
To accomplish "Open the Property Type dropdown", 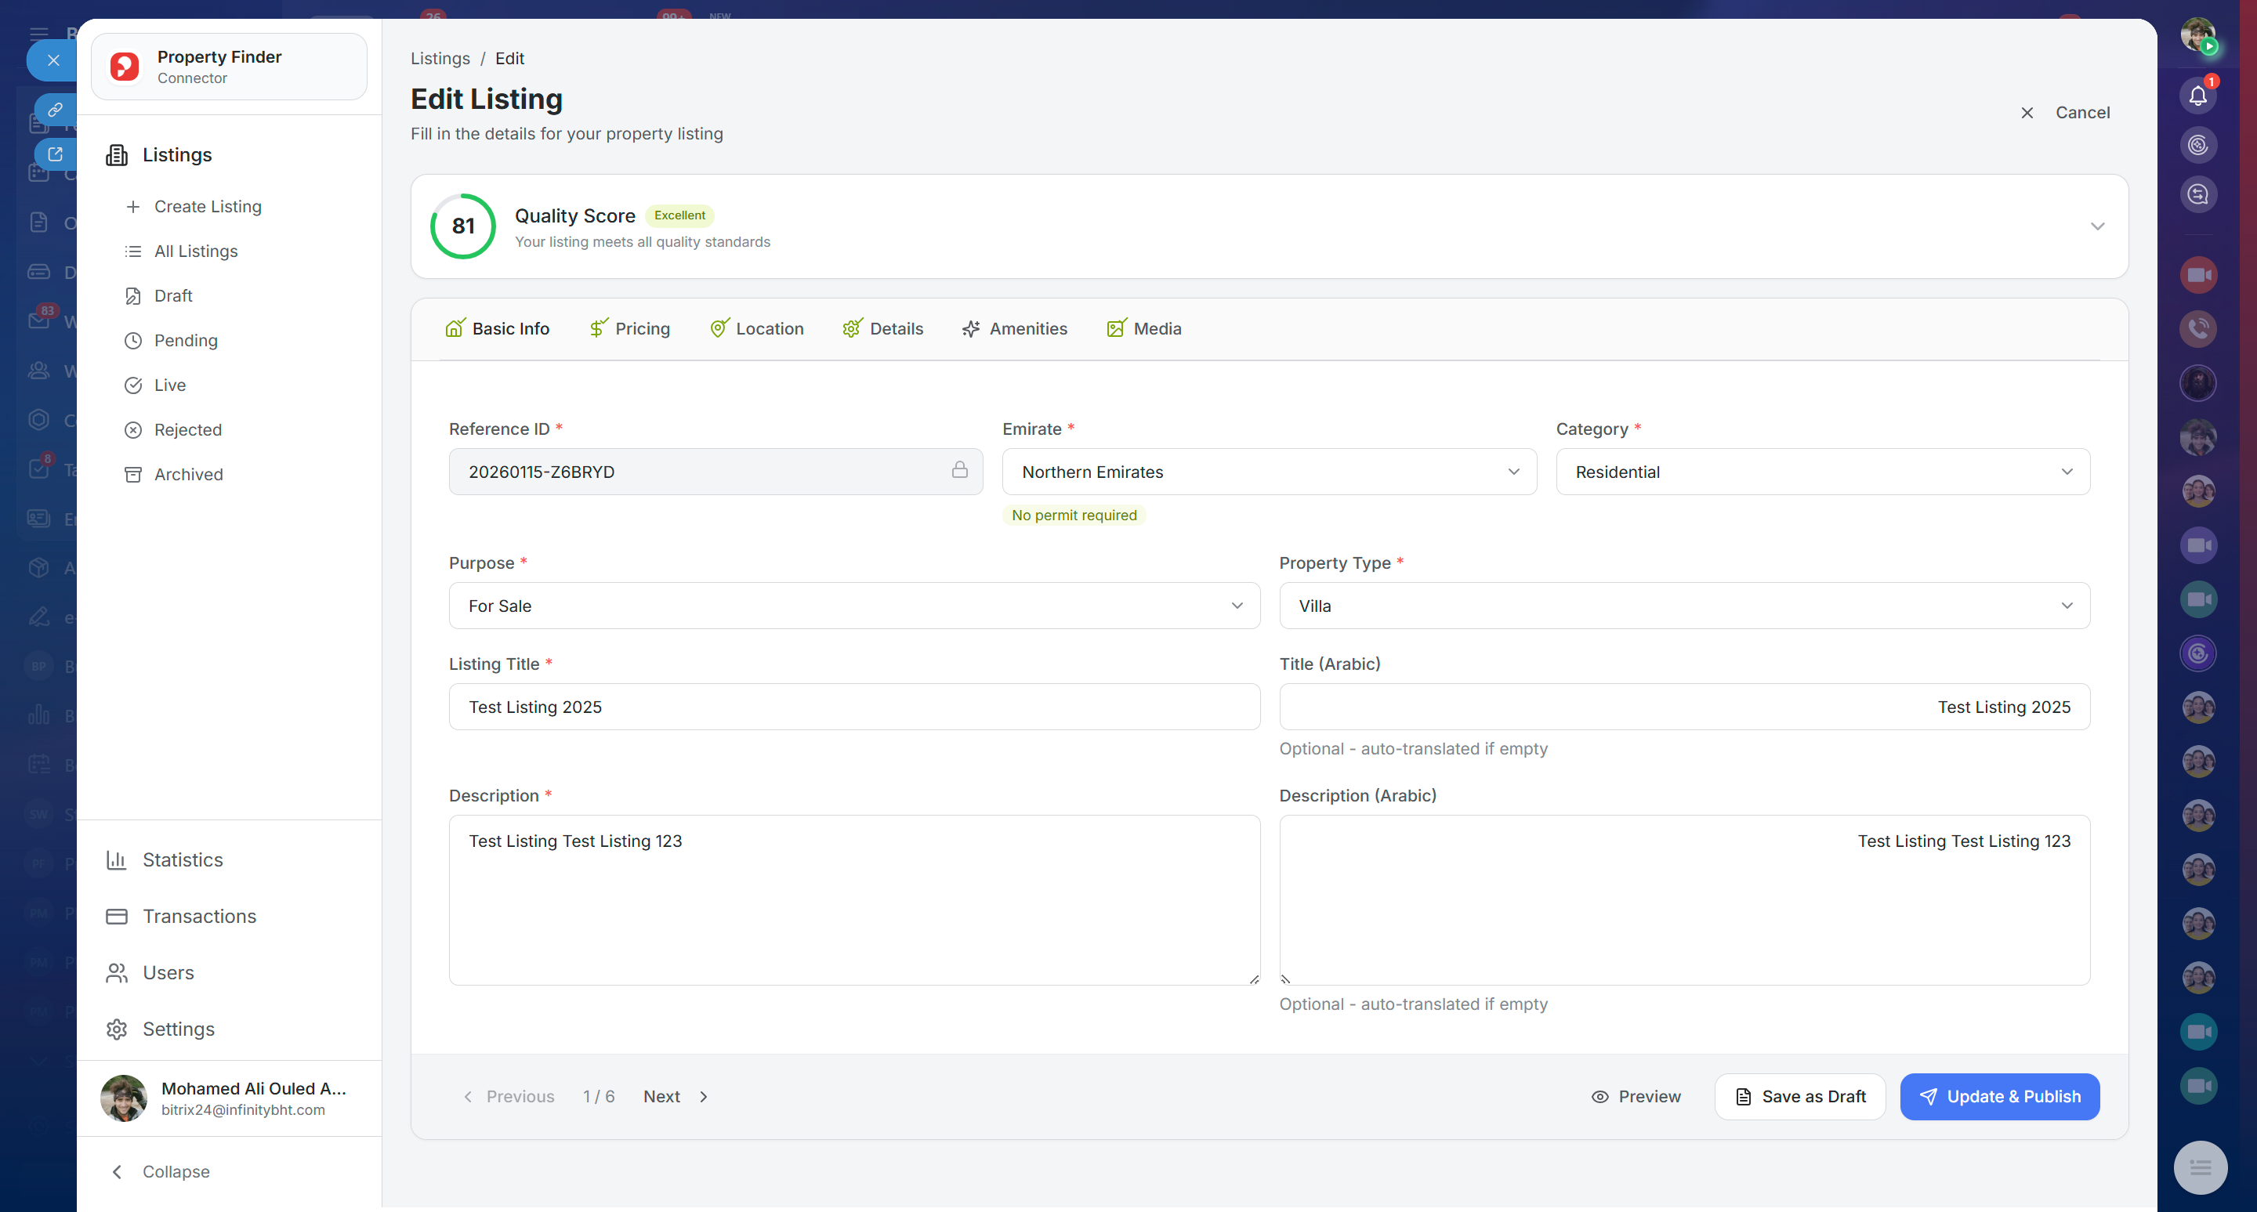I will point(1683,606).
